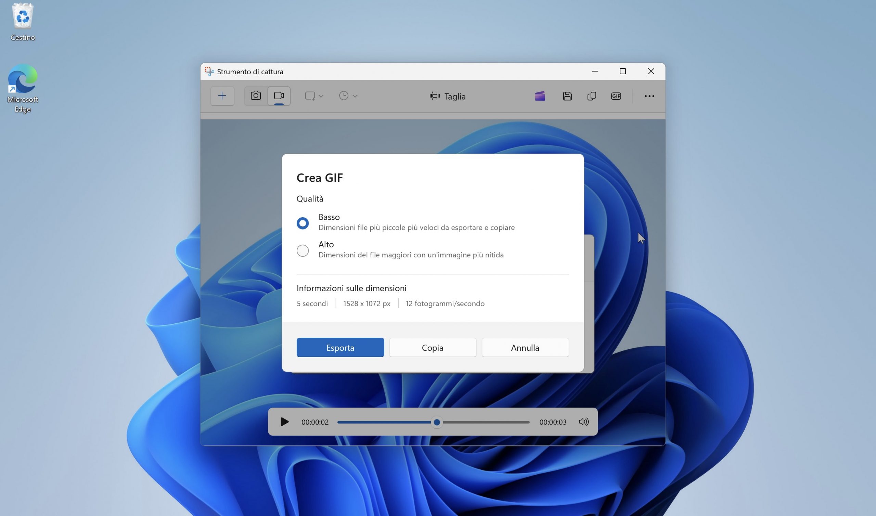The width and height of the screenshot is (876, 516).
Task: Click the copy icon in toolbar
Action: click(592, 96)
